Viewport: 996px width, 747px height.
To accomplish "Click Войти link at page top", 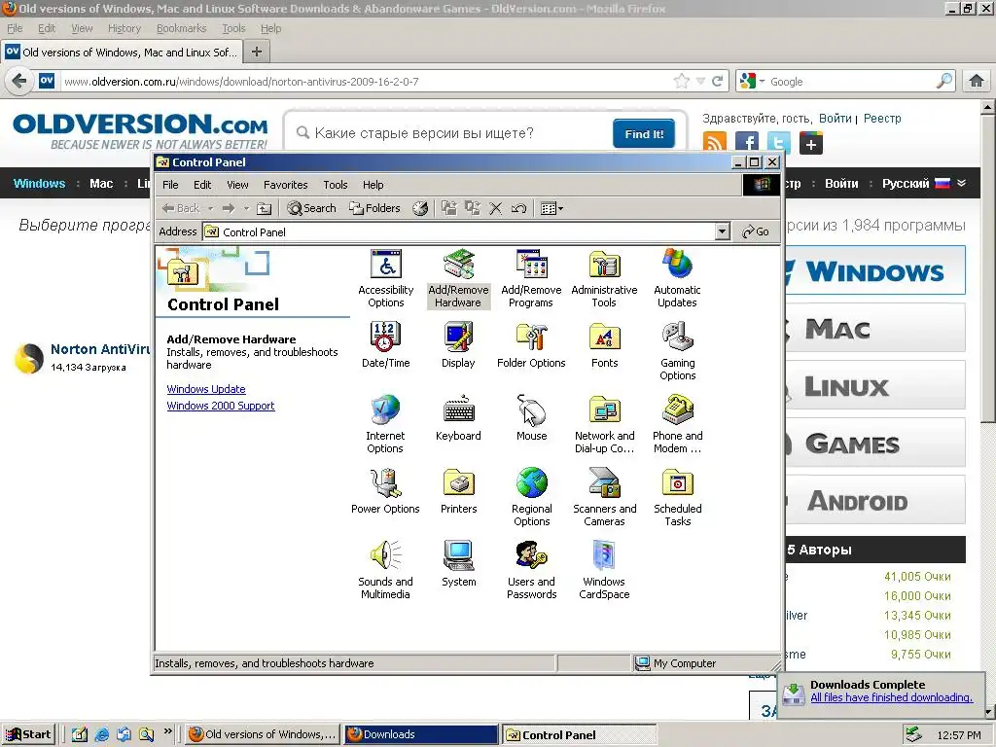I will 835,118.
